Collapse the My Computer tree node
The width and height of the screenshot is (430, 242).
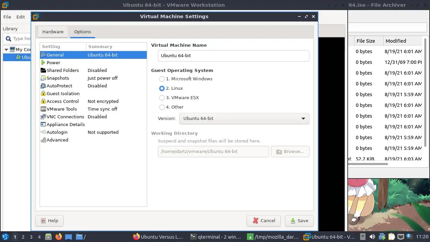6,49
